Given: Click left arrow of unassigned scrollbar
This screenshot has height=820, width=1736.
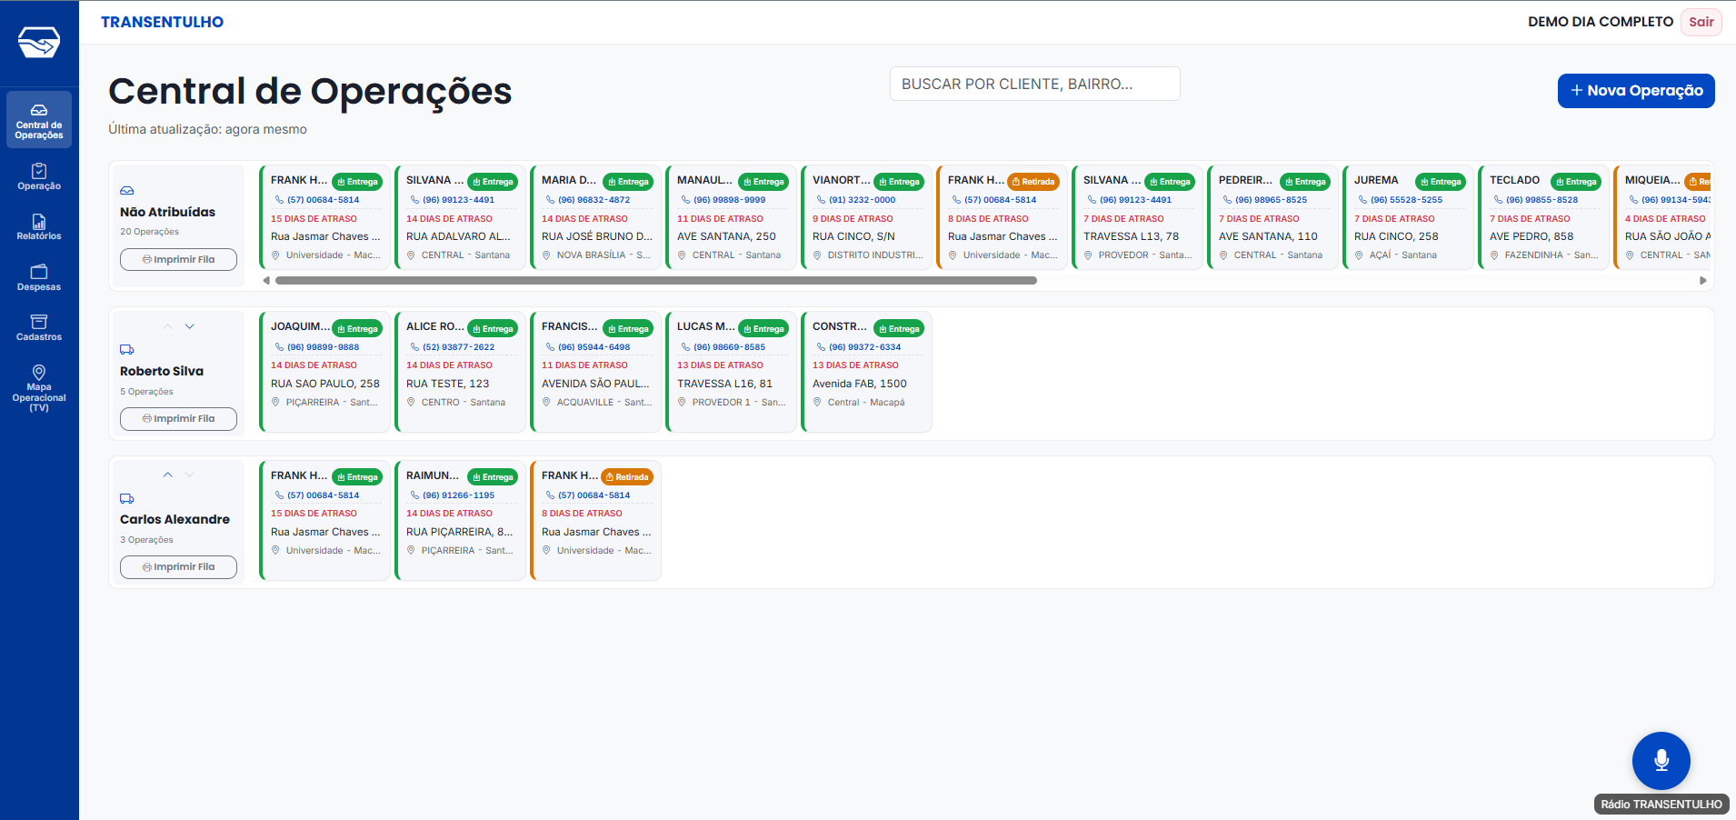Looking at the screenshot, I should coord(266,281).
